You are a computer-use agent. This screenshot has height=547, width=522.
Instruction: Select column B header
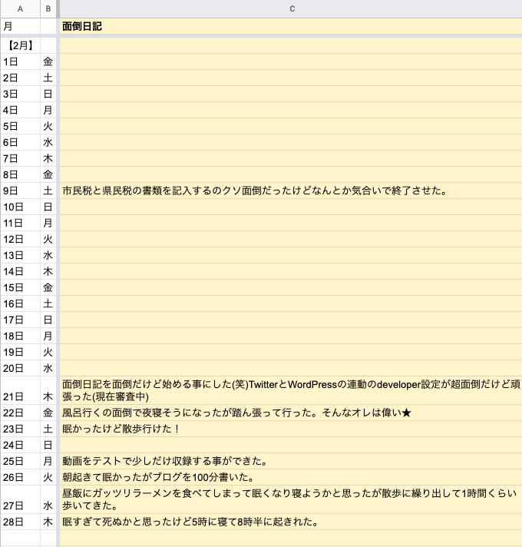point(48,8)
